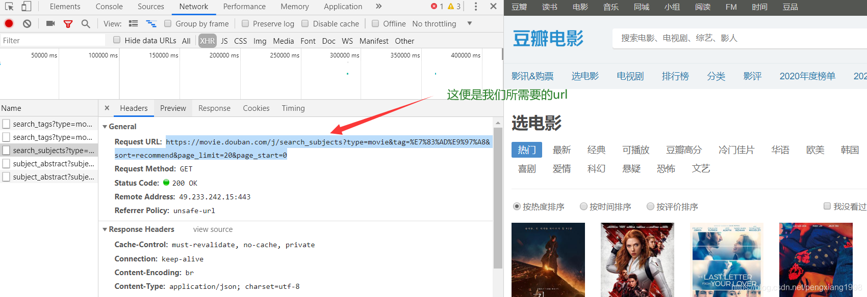The image size is (867, 297).
Task: Show the overview waterfall view icon
Action: pyautogui.click(x=151, y=23)
